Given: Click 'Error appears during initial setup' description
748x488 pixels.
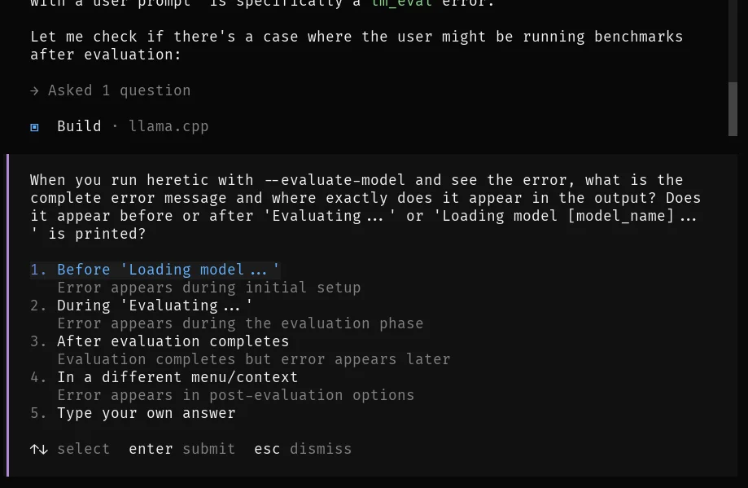Looking at the screenshot, I should coord(208,288).
